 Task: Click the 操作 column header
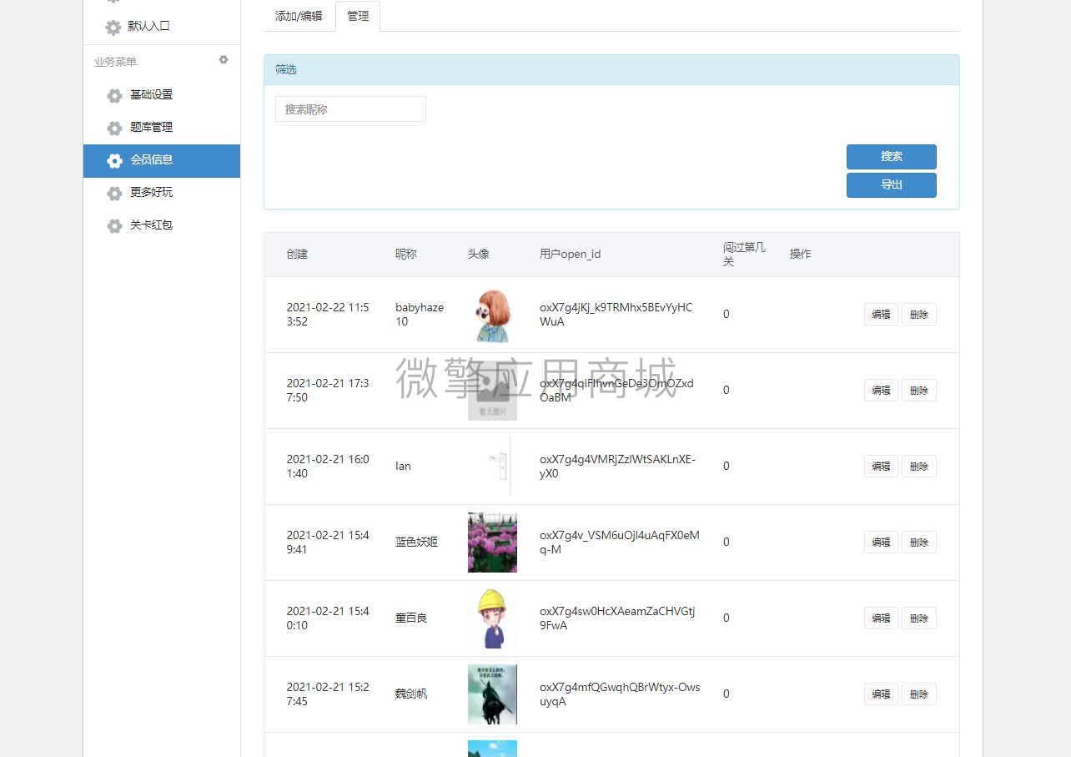coord(801,254)
